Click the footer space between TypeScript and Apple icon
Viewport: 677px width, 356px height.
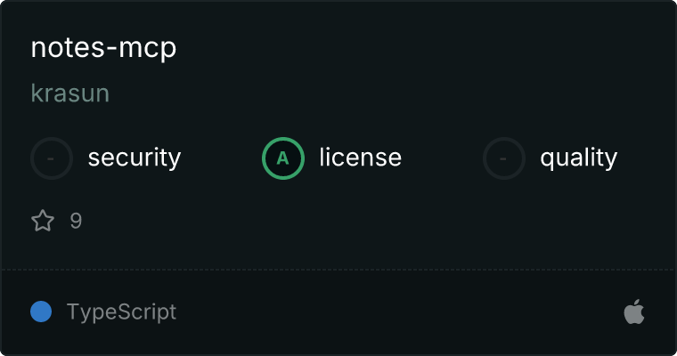(400, 311)
